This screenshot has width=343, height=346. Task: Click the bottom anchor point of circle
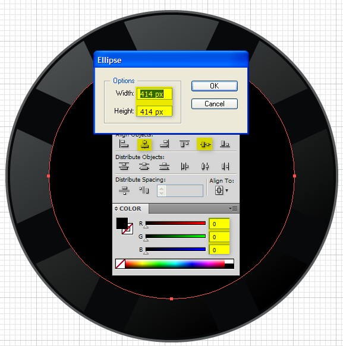[x=171, y=299]
